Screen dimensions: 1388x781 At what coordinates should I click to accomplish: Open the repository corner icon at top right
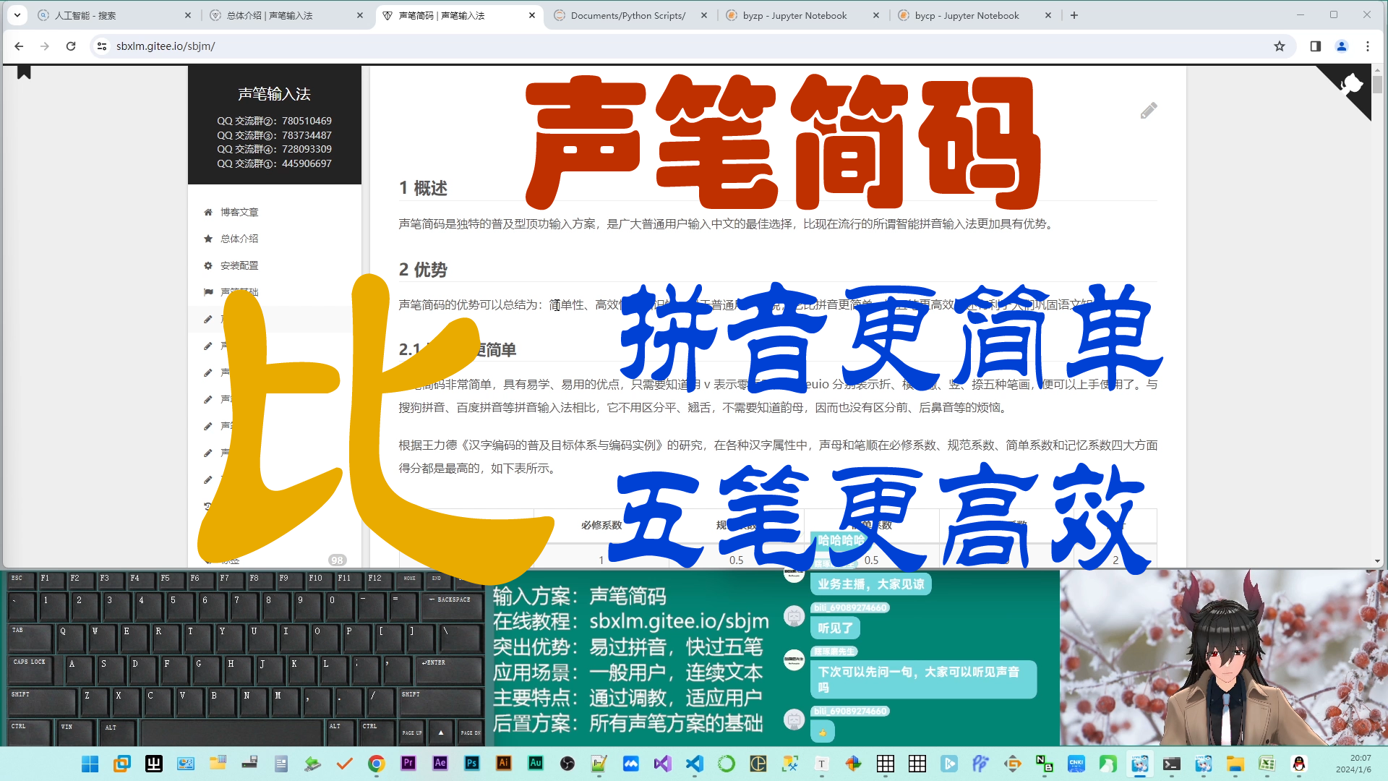tap(1350, 85)
